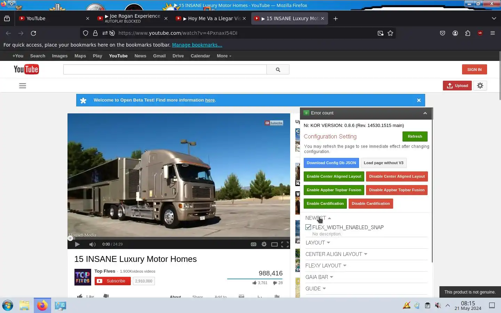This screenshot has height=313, width=501.
Task: Open the Firefox extensions icon
Action: pyautogui.click(x=468, y=33)
